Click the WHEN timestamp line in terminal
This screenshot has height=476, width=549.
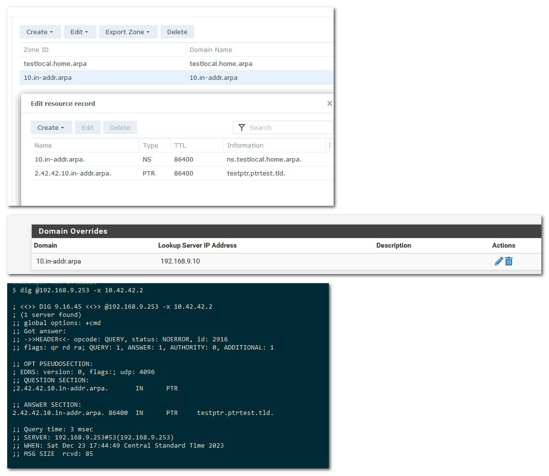(118, 446)
